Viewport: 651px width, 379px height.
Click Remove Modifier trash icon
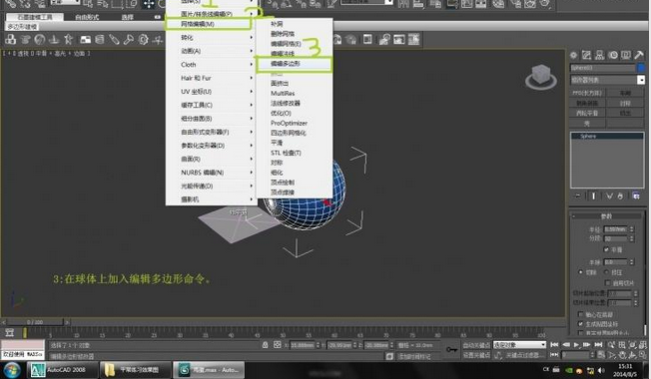620,196
